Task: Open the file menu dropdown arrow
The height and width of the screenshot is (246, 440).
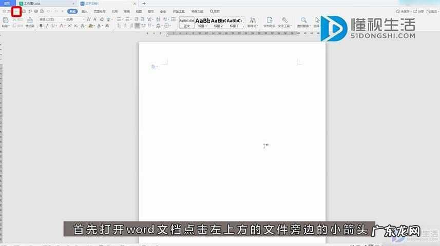Action: click(16, 11)
